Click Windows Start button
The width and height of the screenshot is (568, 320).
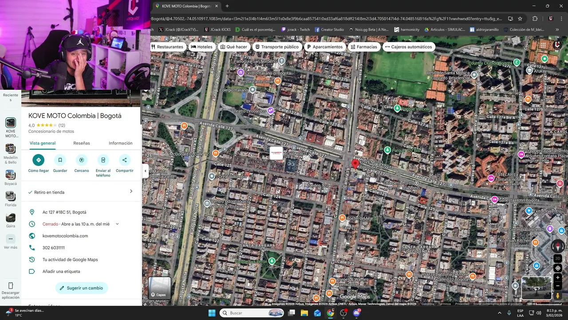212,313
